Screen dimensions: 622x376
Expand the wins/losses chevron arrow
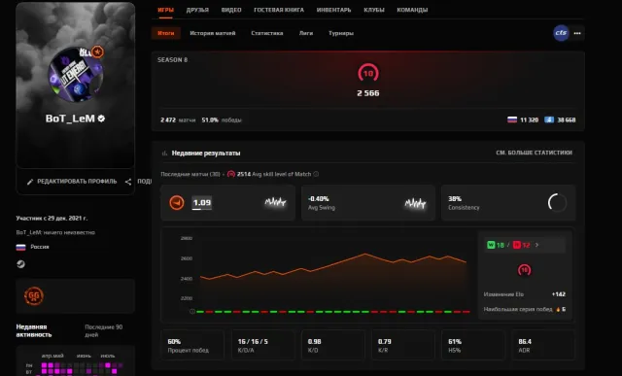click(536, 245)
